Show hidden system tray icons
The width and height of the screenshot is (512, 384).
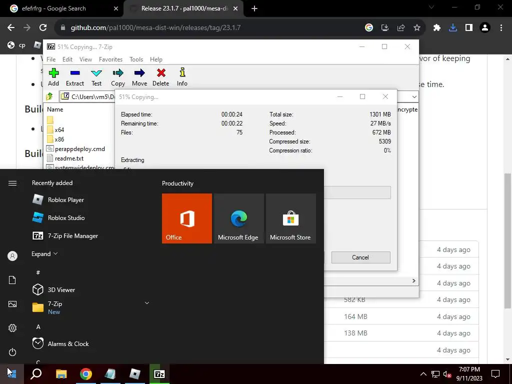tap(423, 374)
